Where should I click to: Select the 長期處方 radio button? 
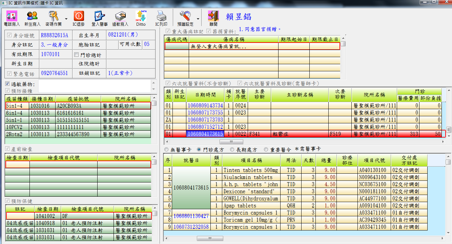[x=232, y=149]
